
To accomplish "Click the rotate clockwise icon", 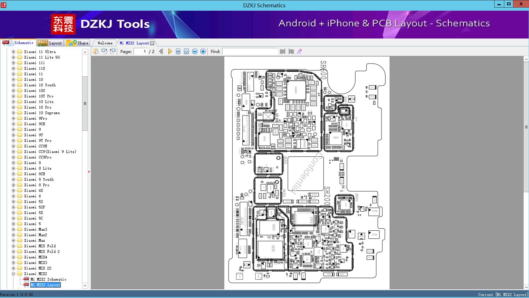I will pos(113,51).
